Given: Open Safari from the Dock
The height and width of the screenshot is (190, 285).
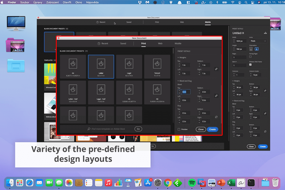Looking at the screenshot, I should point(29,183).
